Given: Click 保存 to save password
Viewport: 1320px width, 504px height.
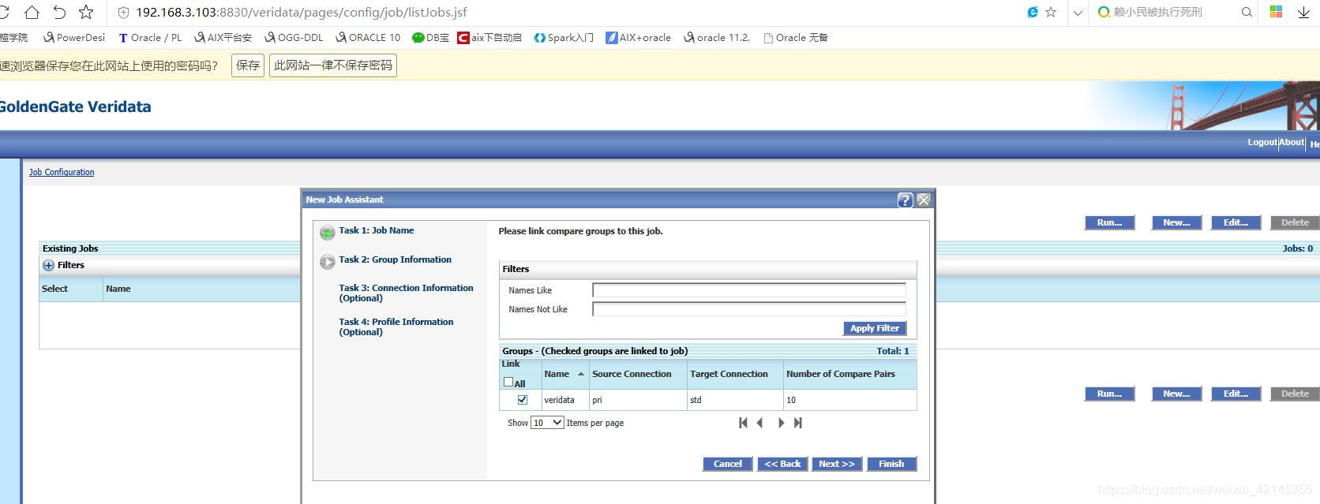Looking at the screenshot, I should (x=248, y=65).
